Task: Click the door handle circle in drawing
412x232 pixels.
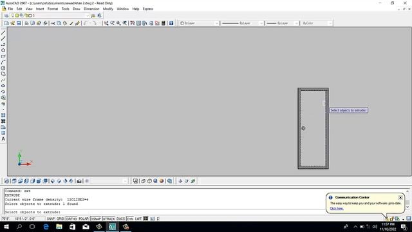Action: click(303, 128)
